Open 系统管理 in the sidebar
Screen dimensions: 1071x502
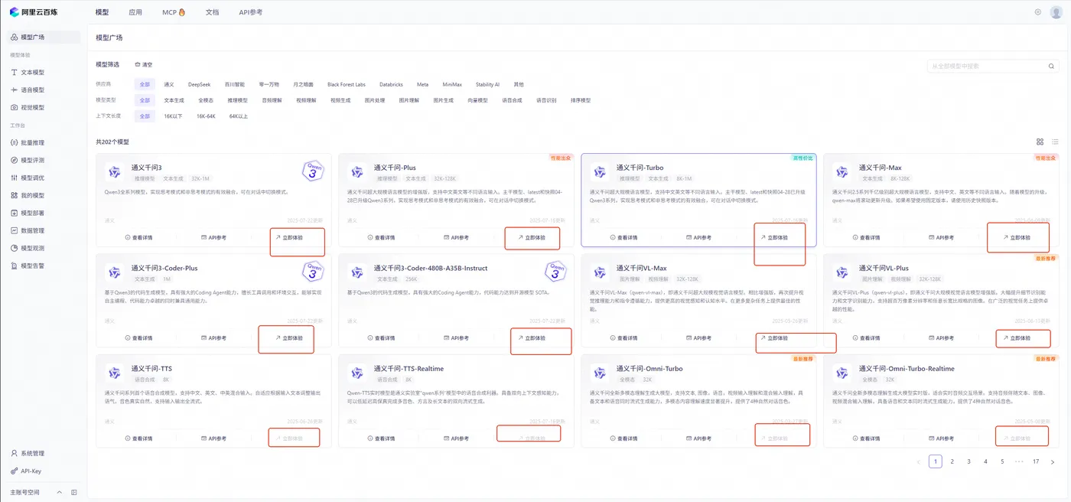point(27,453)
